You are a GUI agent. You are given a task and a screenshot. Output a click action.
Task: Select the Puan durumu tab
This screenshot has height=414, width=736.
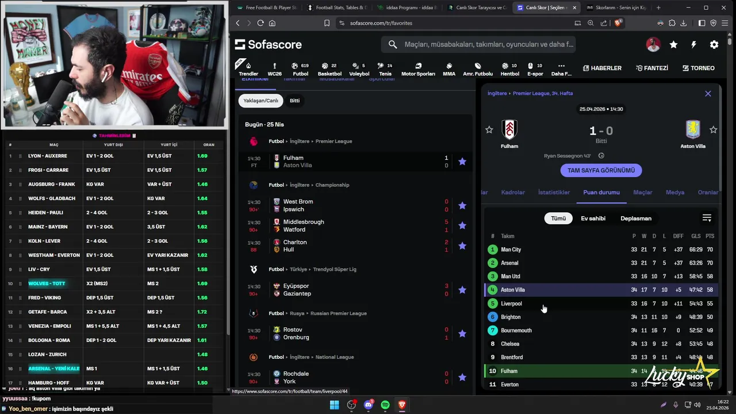pyautogui.click(x=601, y=193)
